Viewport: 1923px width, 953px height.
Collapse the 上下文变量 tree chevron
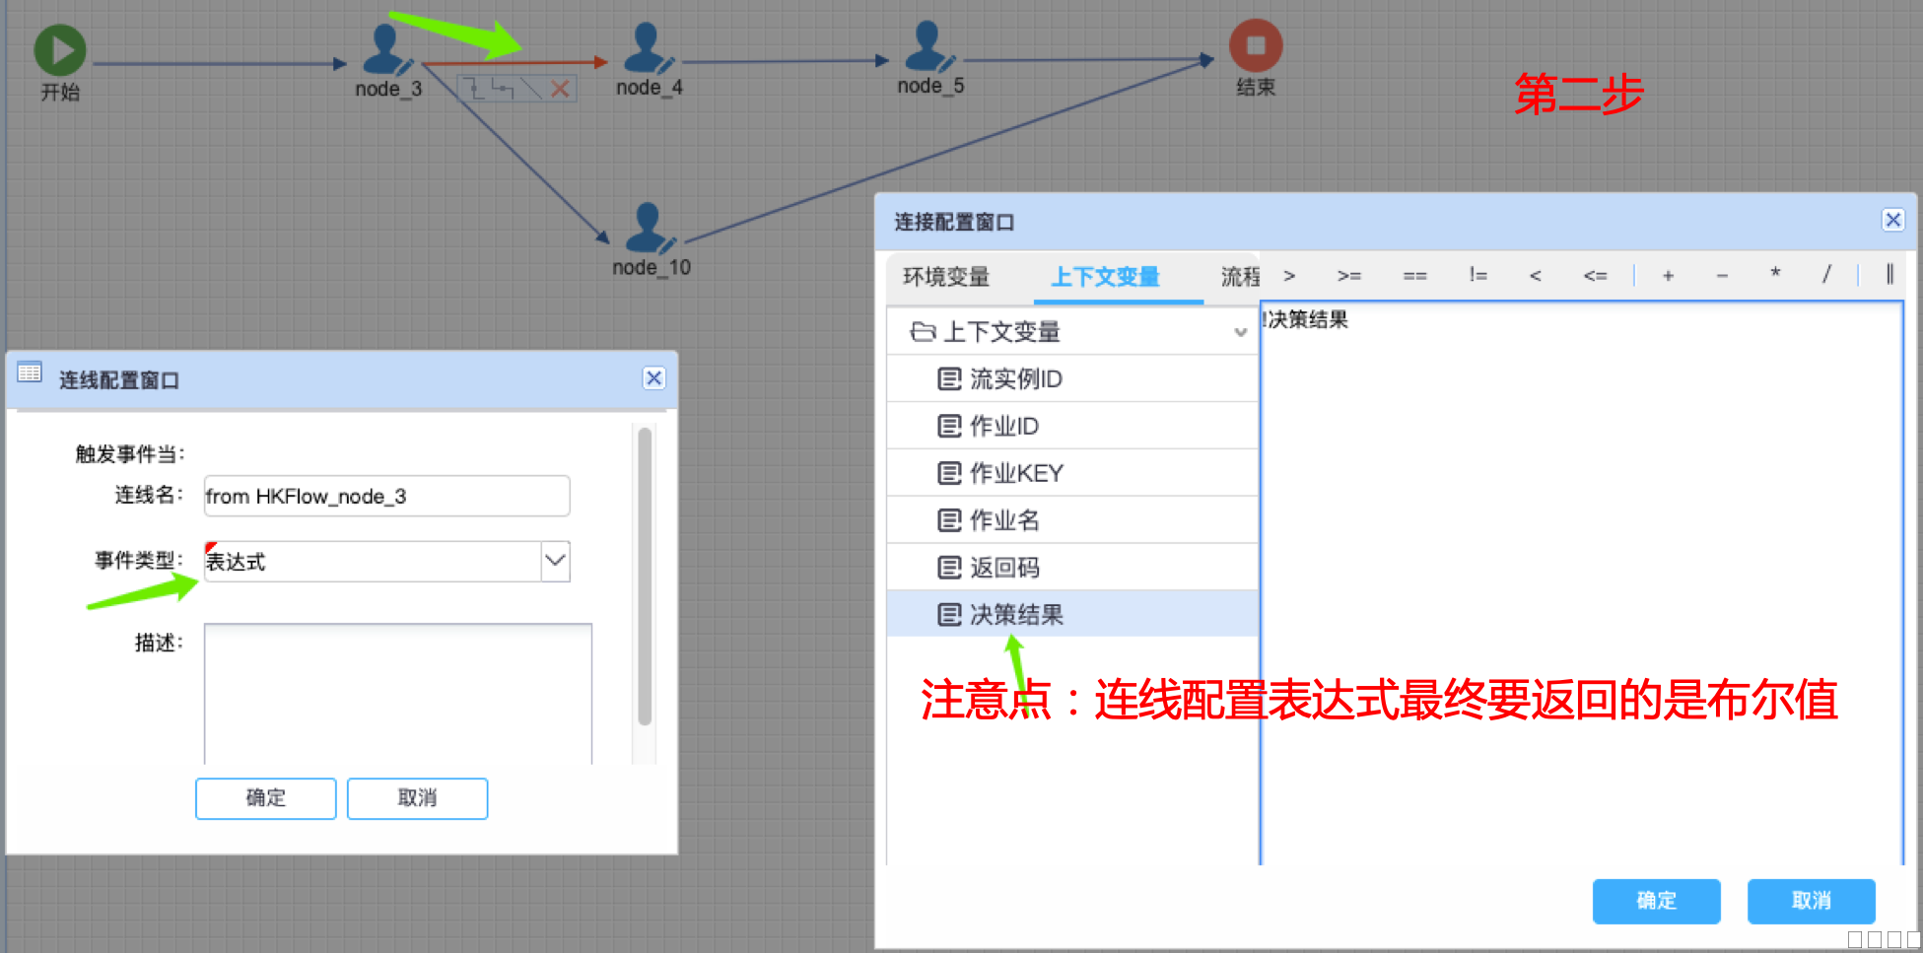(x=1240, y=333)
